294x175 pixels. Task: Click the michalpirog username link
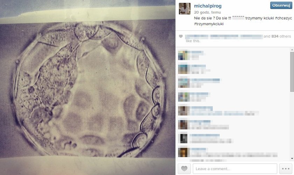[x=208, y=6]
